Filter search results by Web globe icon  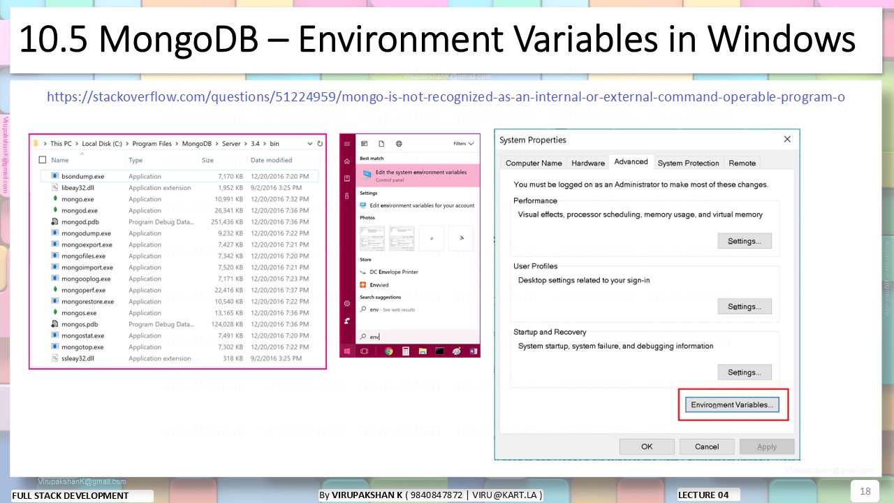coord(399,144)
